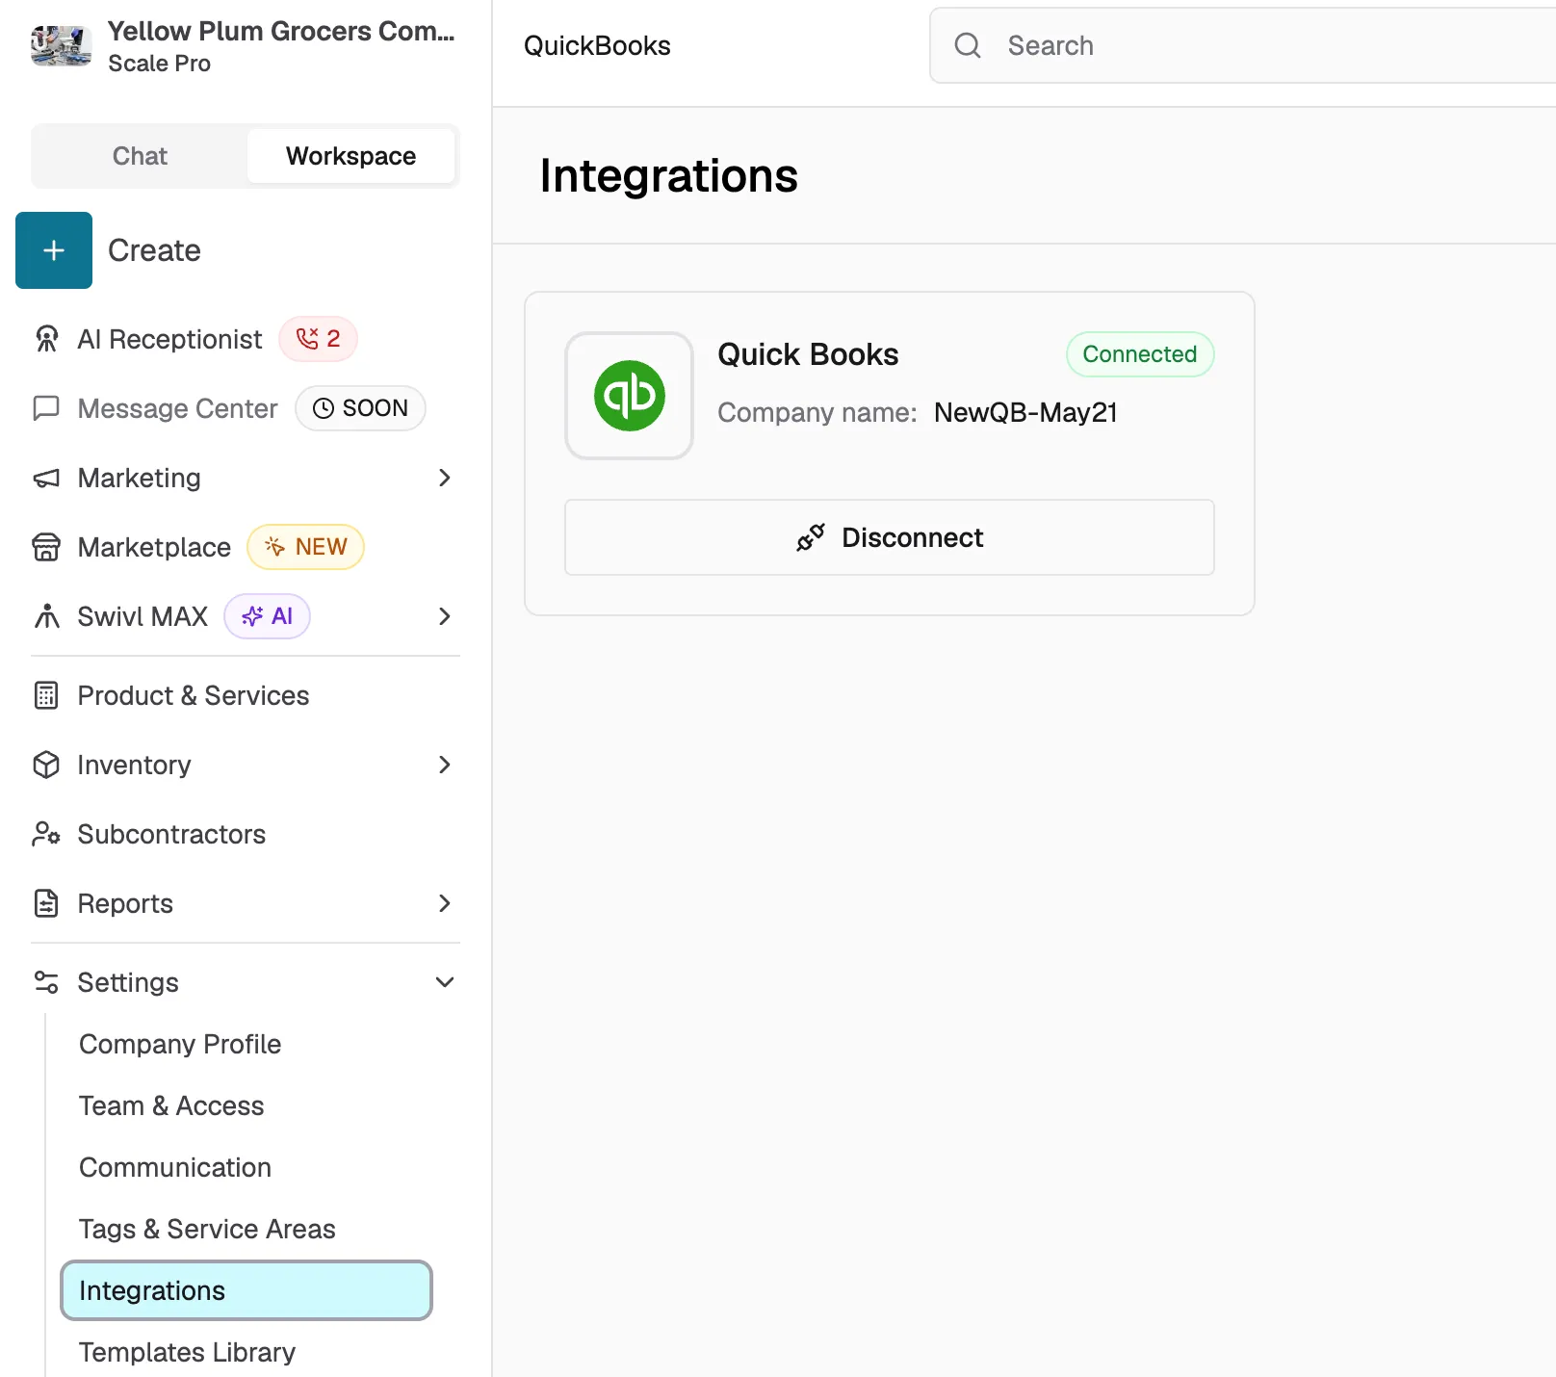Click the Create label
This screenshot has width=1556, height=1377.
[154, 250]
